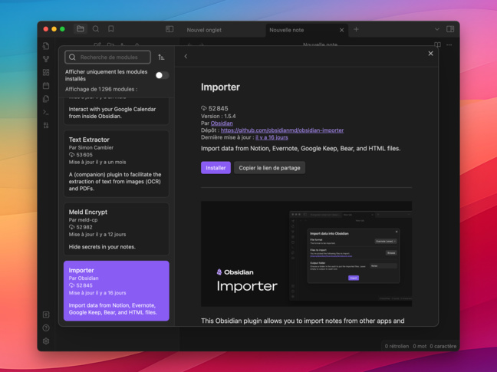Click the binary file icon in ribbon
497x372 pixels.
[46, 126]
